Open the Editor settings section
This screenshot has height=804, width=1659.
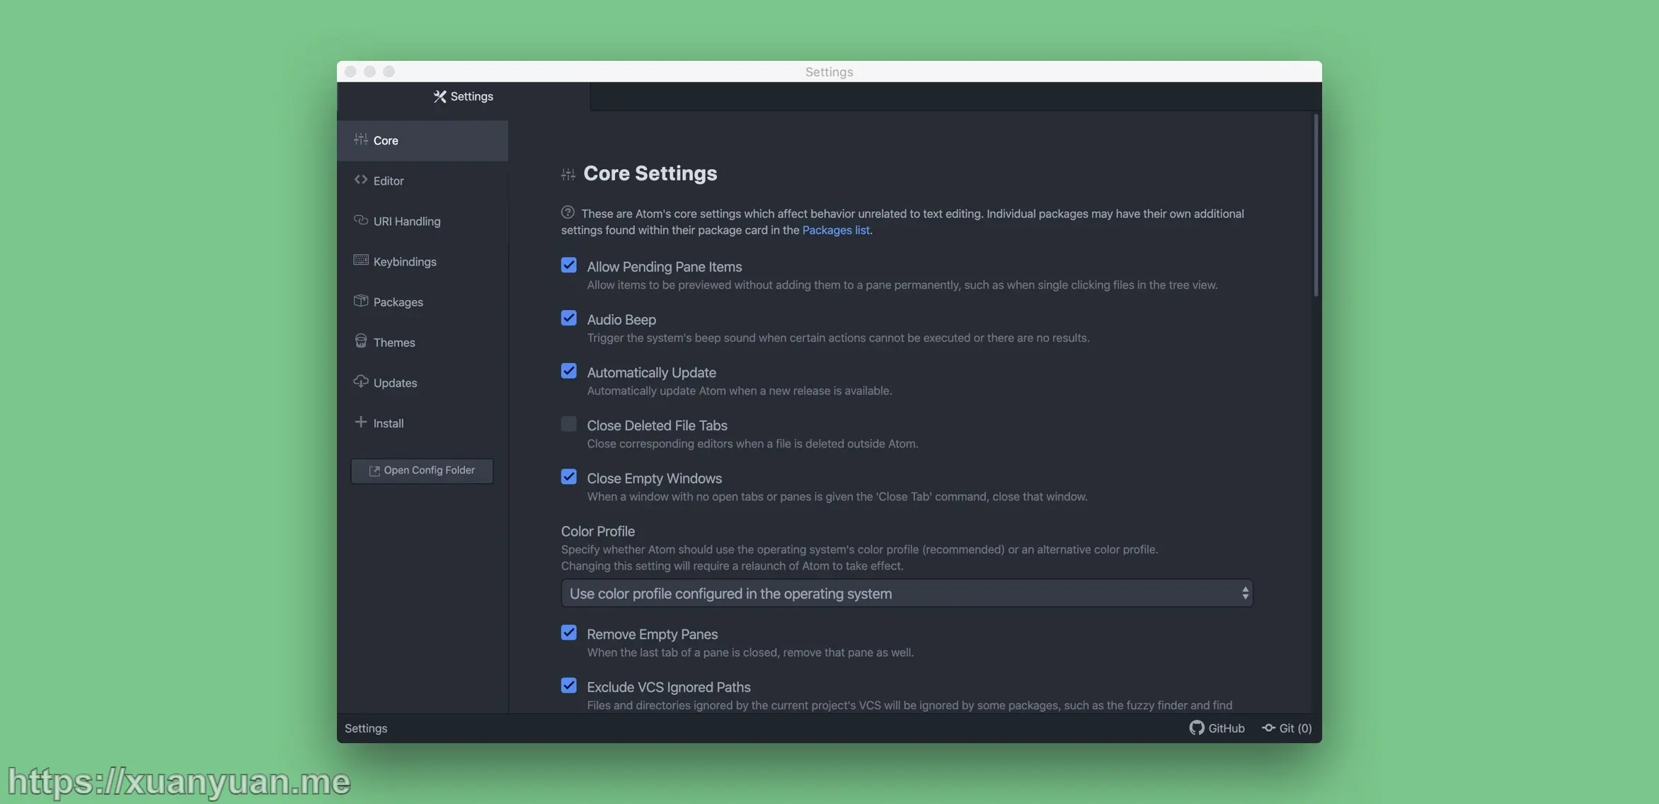click(x=423, y=180)
